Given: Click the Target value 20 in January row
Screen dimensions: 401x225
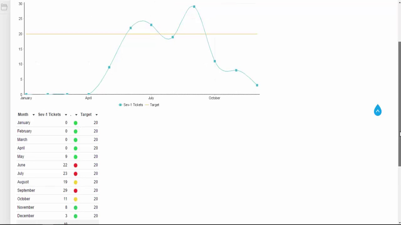Looking at the screenshot, I should coord(96,122).
